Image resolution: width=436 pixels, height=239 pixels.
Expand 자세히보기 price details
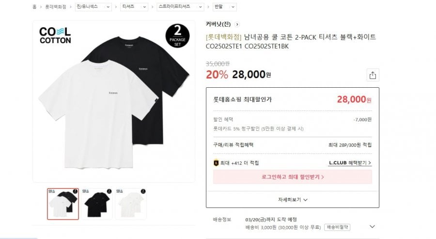(293, 199)
